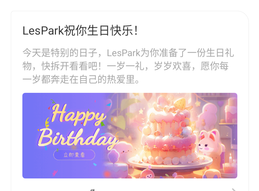Tap the last line 一岁都奔走在自己的热爱里
Viewport: 259px width, 191px height.
81,79
